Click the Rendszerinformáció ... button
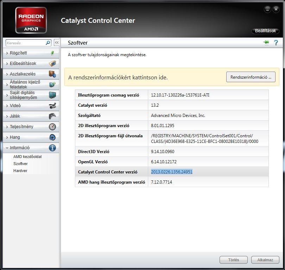The width and height of the screenshot is (285, 270). coord(251,77)
